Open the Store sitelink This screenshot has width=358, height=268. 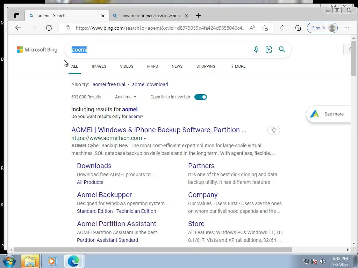point(196,224)
